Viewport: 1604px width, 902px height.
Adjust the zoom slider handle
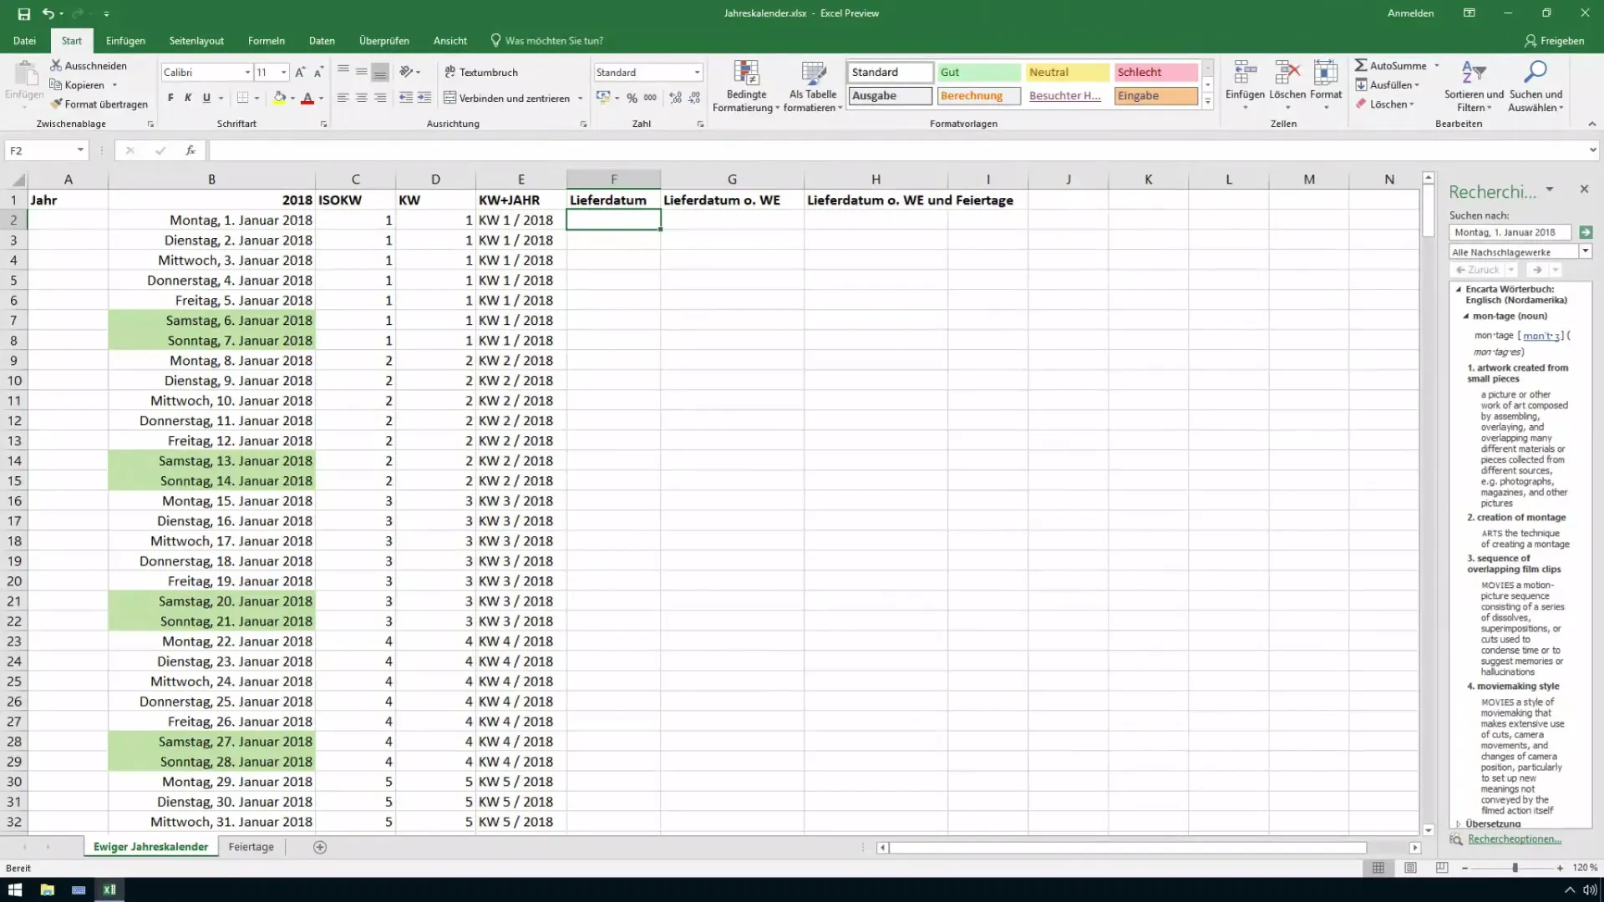click(1515, 868)
